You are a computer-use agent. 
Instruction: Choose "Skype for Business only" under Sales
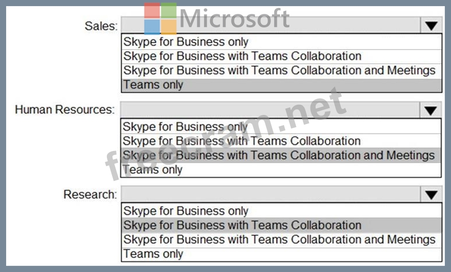tap(186, 42)
